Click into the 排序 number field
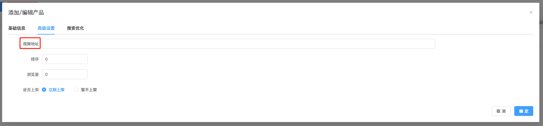 (x=65, y=59)
